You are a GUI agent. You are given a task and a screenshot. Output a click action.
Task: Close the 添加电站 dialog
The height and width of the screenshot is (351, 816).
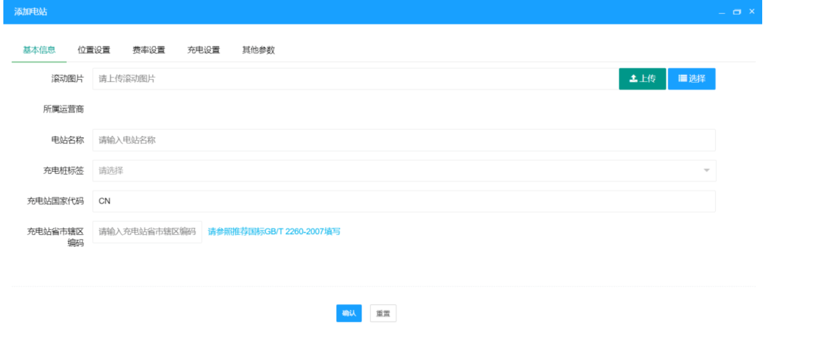[x=752, y=11]
